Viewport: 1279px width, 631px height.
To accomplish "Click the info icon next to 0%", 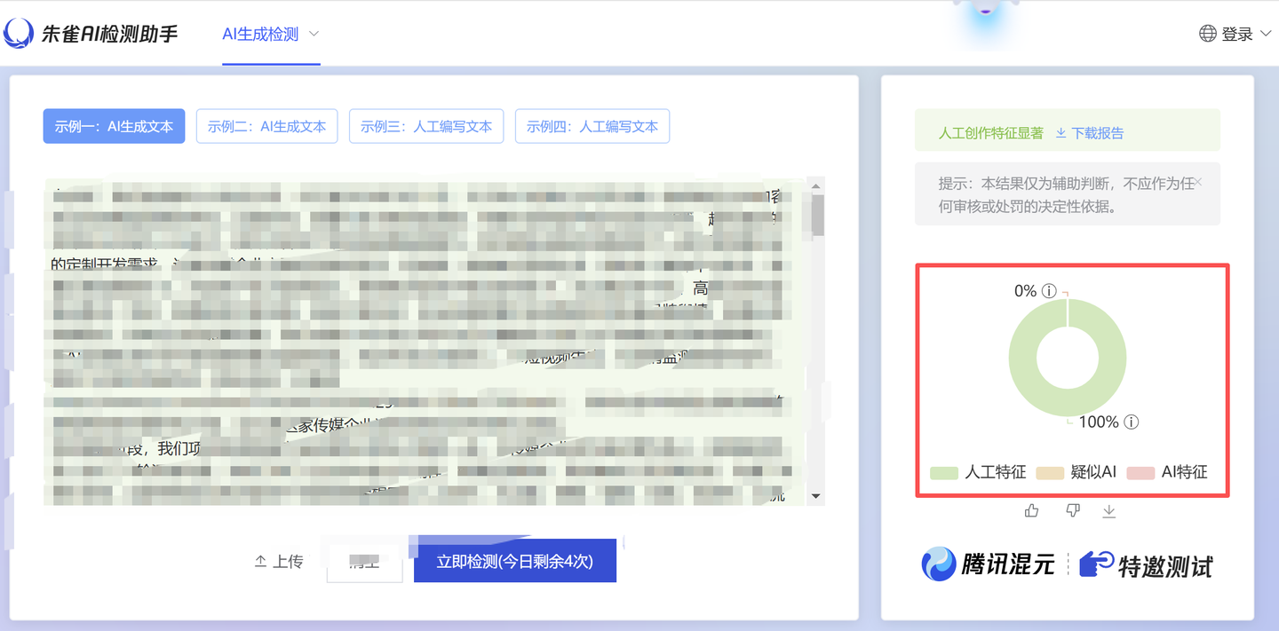I will click(1049, 291).
